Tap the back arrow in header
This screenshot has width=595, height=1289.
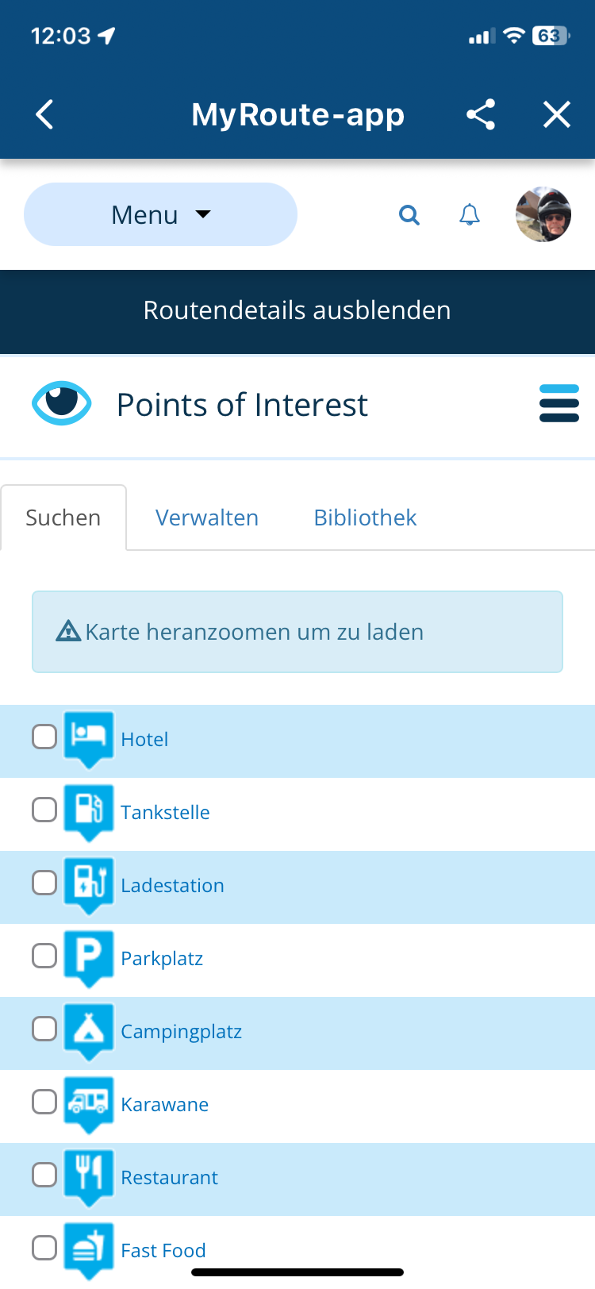pos(45,114)
